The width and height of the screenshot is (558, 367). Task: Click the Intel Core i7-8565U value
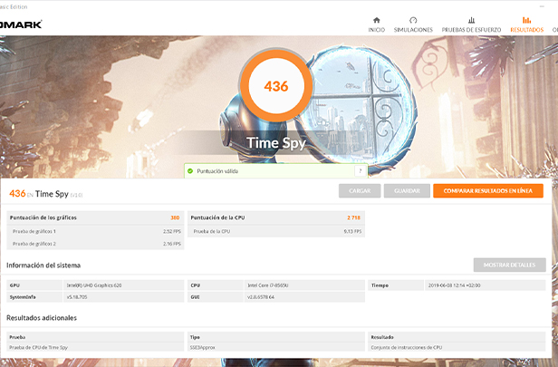[268, 285]
